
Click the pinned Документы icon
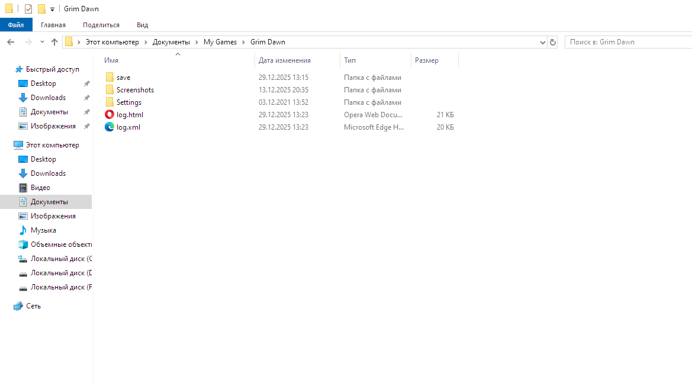tap(23, 112)
